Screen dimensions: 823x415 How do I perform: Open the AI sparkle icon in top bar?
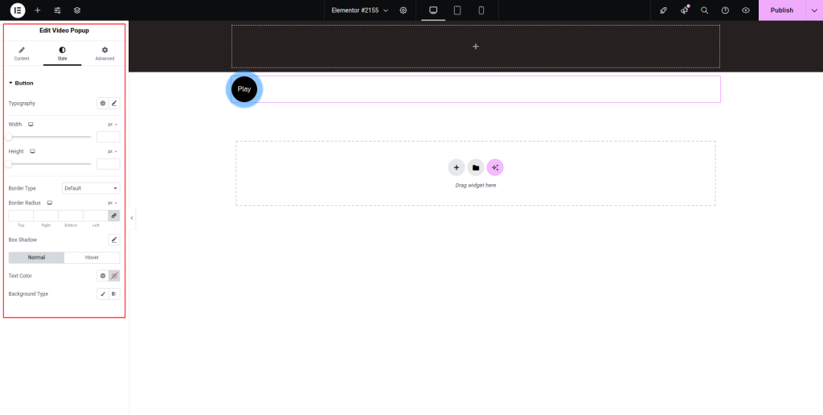click(684, 10)
